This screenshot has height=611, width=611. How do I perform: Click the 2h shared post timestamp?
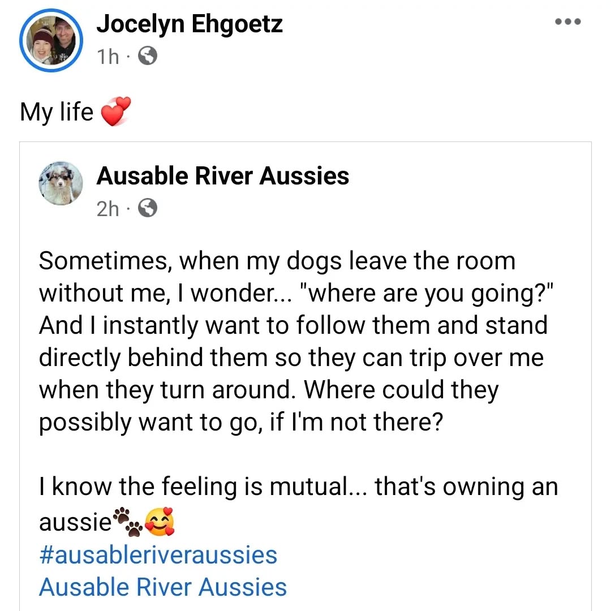click(107, 209)
